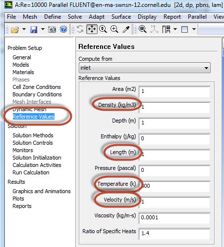
Task: Click the Density (kg/m3) input field
Action: point(174,107)
